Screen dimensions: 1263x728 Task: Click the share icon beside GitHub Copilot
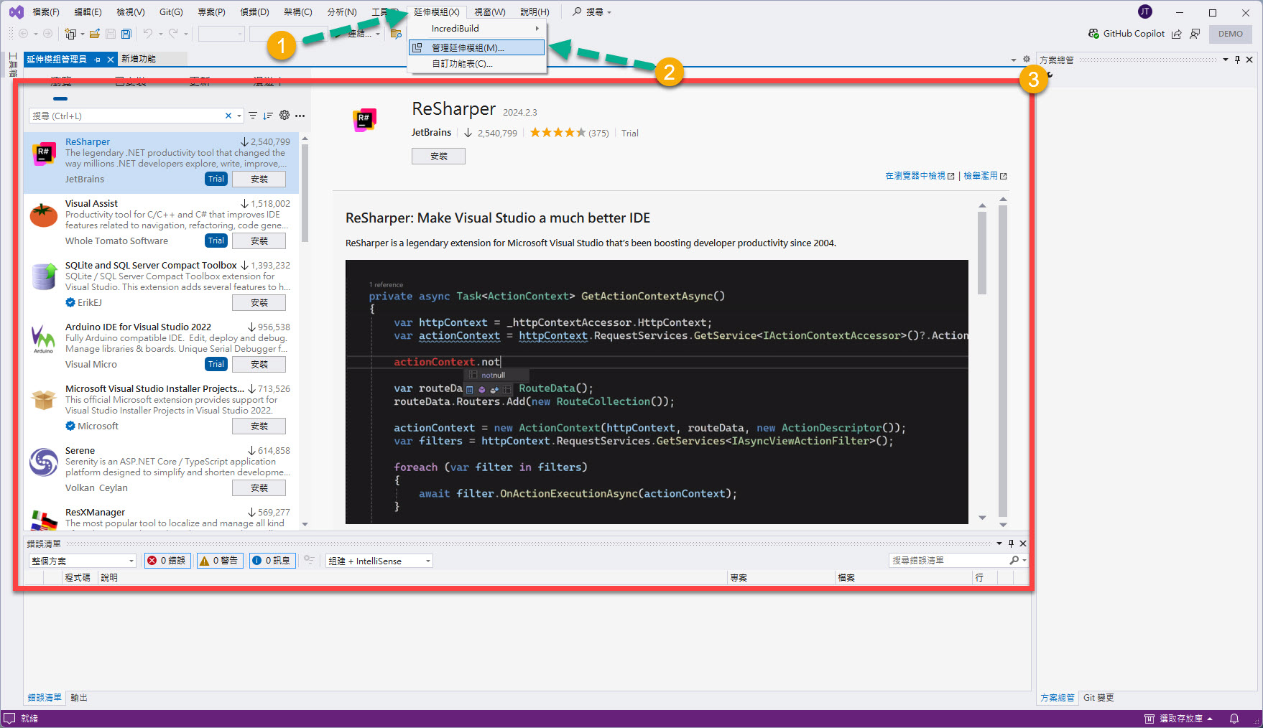[x=1176, y=34]
